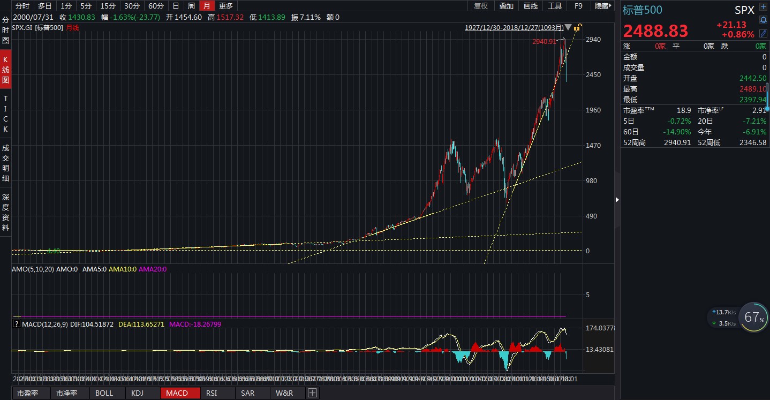Set a price alert with the bell icon
Screen dimensions: 770x400
(x=763, y=20)
